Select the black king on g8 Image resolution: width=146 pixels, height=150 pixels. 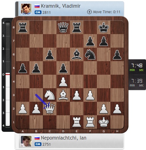[104, 27]
